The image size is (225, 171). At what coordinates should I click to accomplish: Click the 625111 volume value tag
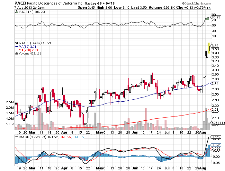[x=218, y=123]
